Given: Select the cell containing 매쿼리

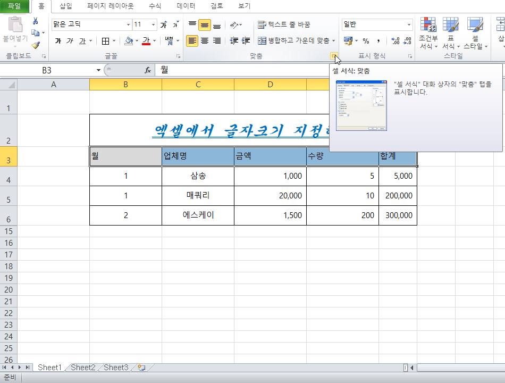Looking at the screenshot, I should (x=198, y=196).
